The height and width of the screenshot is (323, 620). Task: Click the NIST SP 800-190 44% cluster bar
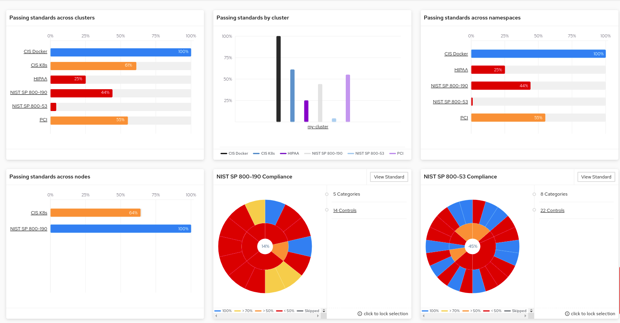pos(81,93)
